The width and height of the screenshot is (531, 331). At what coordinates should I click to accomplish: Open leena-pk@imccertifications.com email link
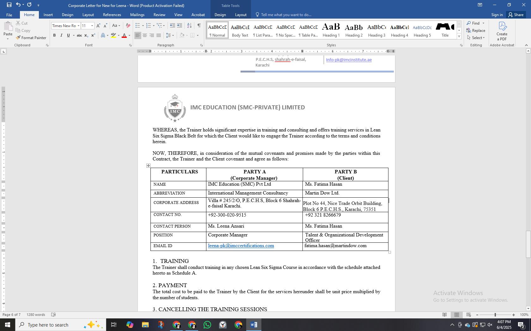[241, 246]
